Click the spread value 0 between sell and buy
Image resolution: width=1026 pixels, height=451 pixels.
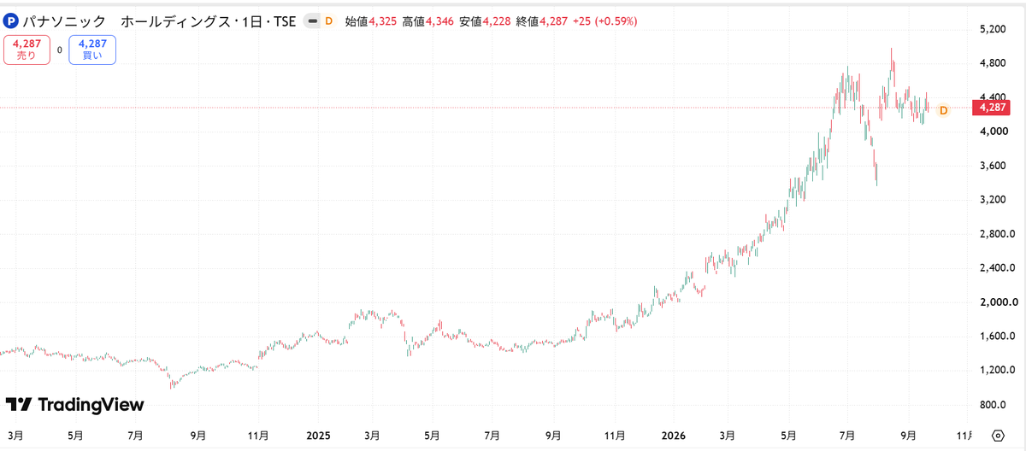click(x=60, y=50)
